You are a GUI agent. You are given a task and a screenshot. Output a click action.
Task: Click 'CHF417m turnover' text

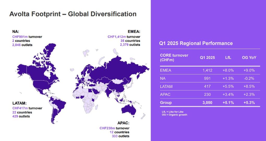click(27, 108)
